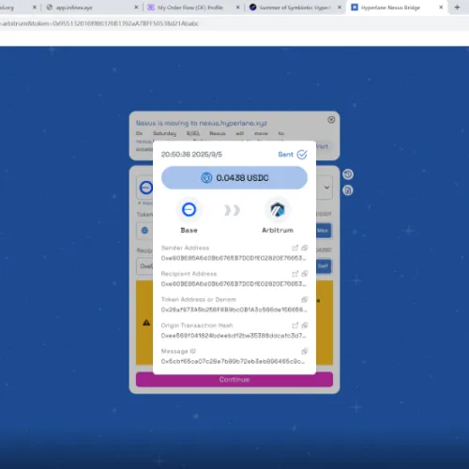Open Origin Transaction Hash in explorer
469x469 pixels.
(295, 325)
